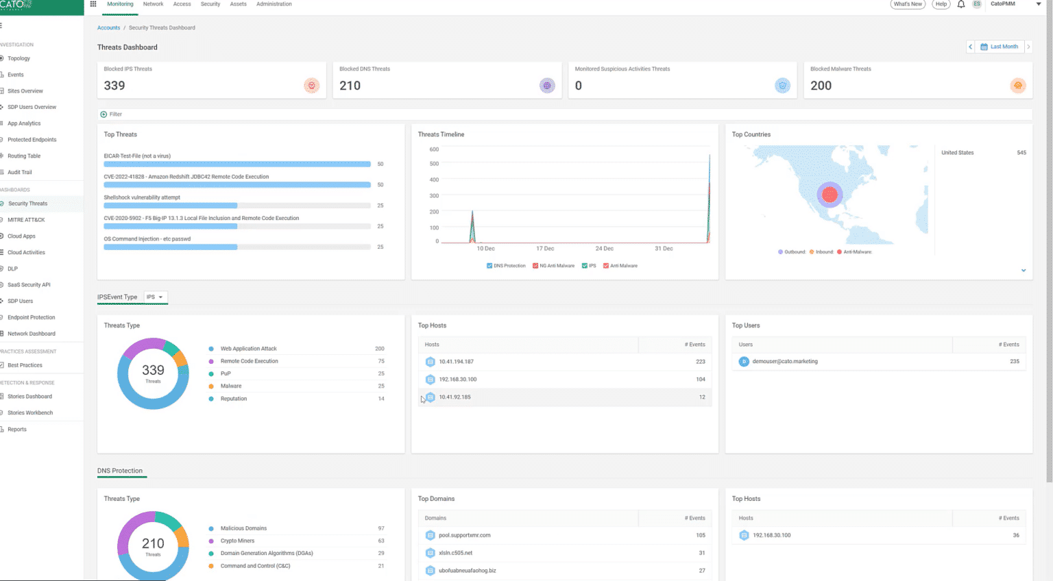Expand the CatoPMM account dropdown
This screenshot has width=1053, height=581.
tap(1038, 4)
